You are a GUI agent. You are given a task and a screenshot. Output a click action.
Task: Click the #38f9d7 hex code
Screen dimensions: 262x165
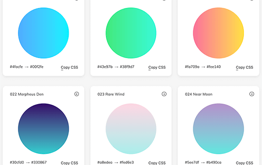pyautogui.click(x=127, y=67)
